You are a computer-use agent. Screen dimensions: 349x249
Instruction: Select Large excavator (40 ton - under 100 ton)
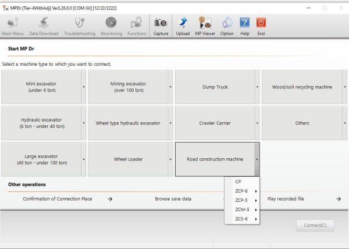pos(41,159)
